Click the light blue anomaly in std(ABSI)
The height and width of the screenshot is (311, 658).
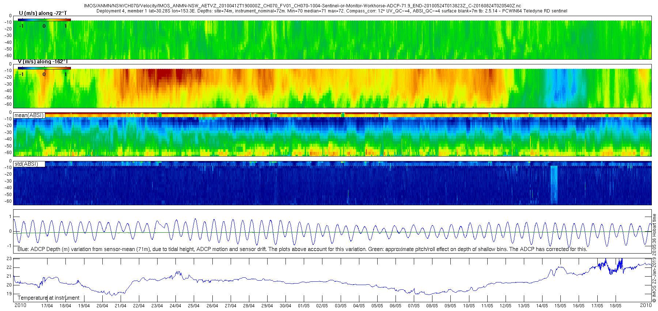pos(554,184)
